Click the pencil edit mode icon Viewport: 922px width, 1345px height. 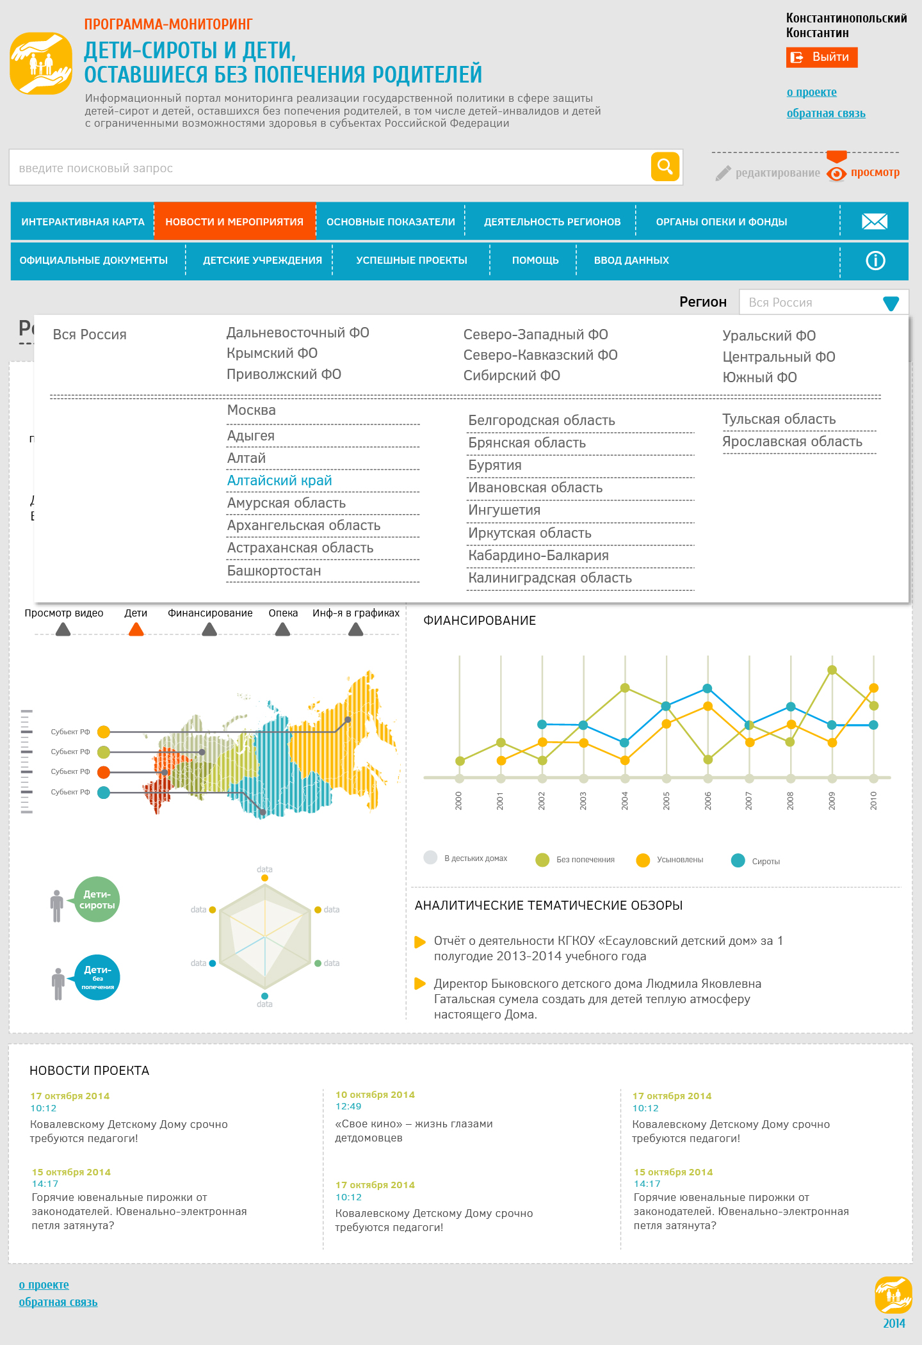click(x=723, y=173)
